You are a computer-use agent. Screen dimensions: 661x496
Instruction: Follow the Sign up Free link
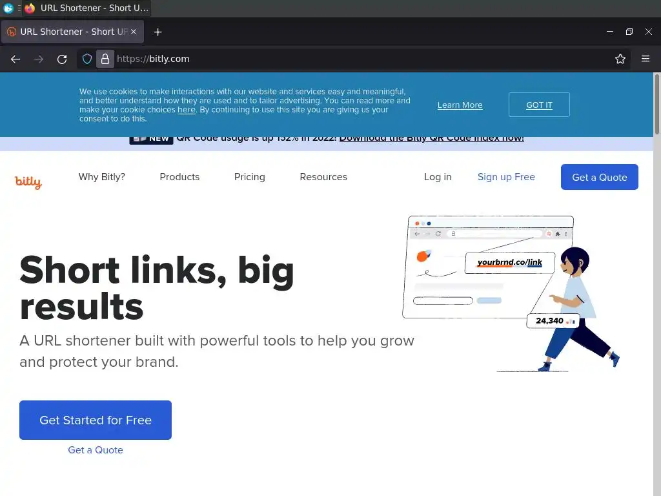(x=506, y=177)
